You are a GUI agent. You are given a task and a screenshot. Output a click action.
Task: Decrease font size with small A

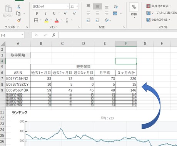pyautogui.click(x=74, y=13)
